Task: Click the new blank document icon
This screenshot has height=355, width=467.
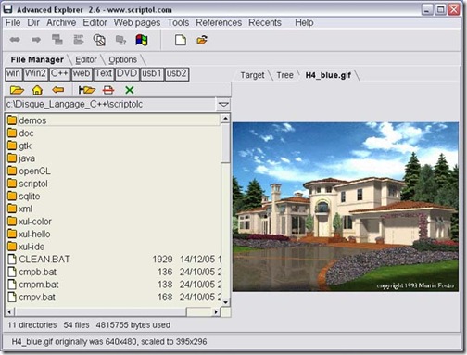Action: [181, 40]
